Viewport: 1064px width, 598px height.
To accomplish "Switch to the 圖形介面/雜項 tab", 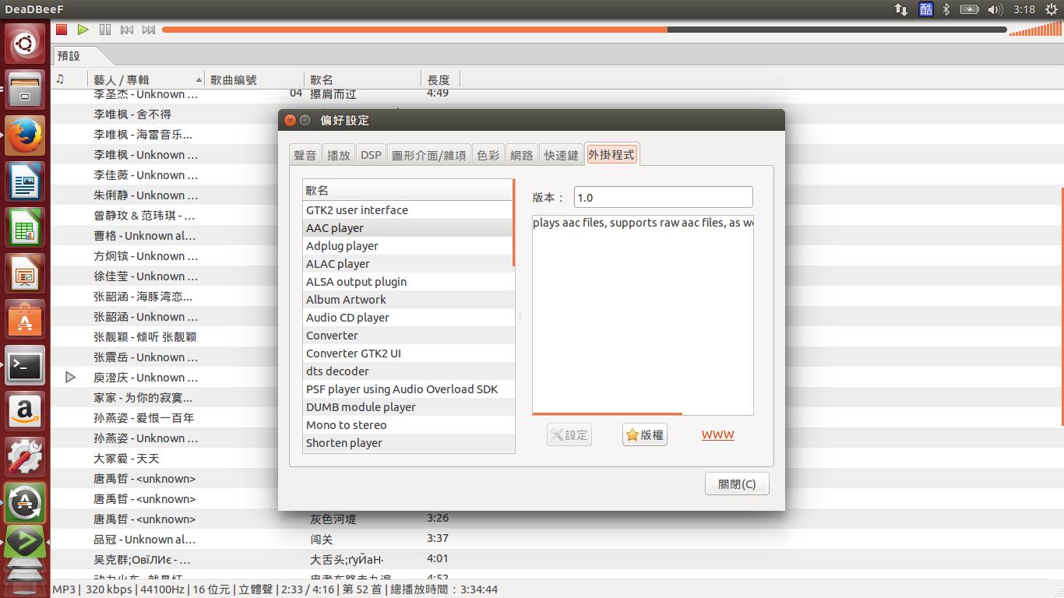I will point(428,155).
